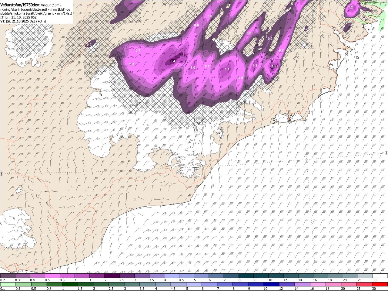The height and width of the screenshot is (291, 388).
Task: Select the dark green 1 swatch in the bottom legend
Action: [x=70, y=284]
